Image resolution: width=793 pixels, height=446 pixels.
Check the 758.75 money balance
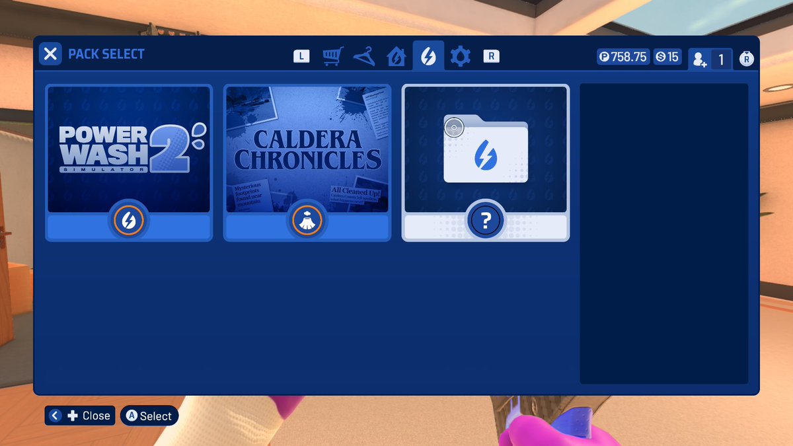coord(623,57)
